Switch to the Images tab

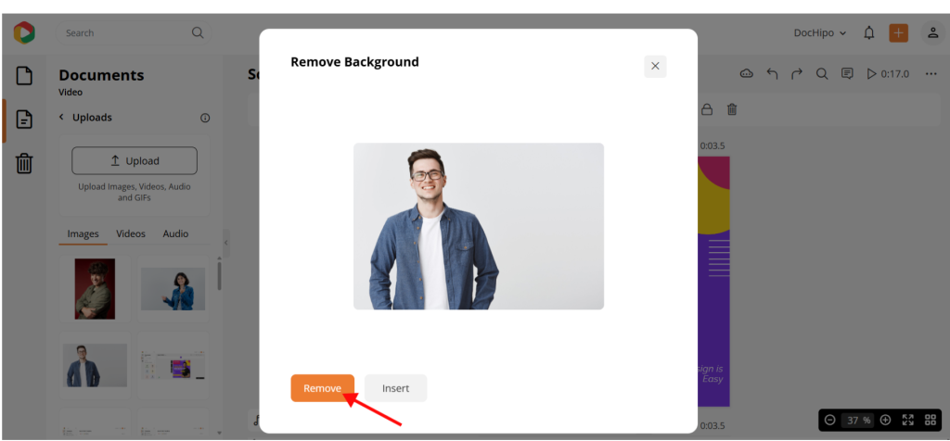(83, 234)
